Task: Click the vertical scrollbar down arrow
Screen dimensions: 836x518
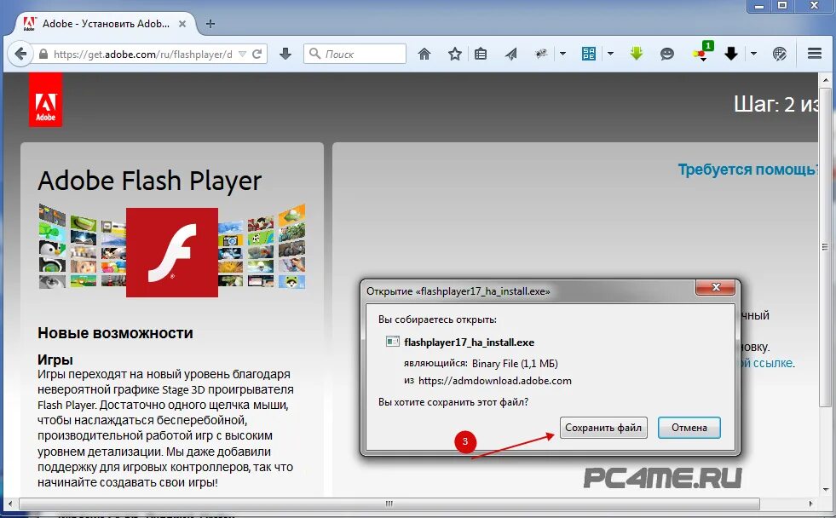Action: coord(826,489)
